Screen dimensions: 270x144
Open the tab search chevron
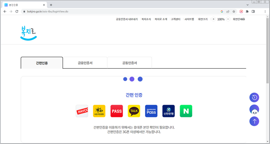[248, 5]
